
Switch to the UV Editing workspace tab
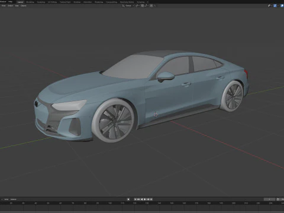pos(52,2)
